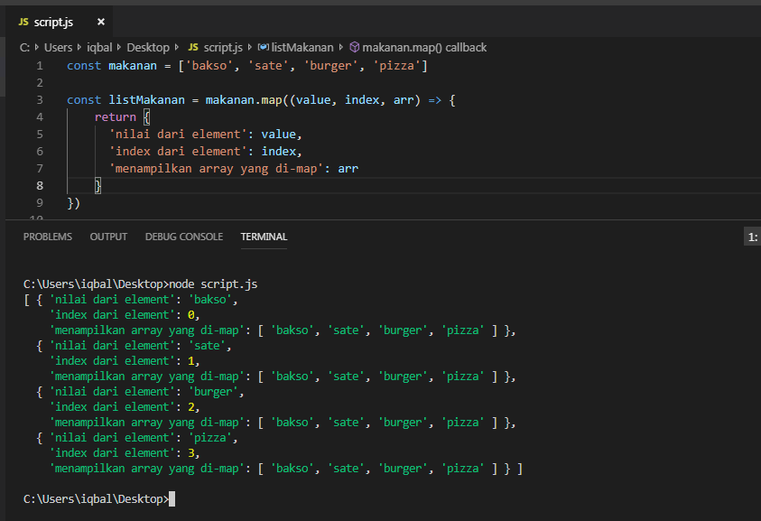Open the C: drive breadcrumb

tap(24, 47)
